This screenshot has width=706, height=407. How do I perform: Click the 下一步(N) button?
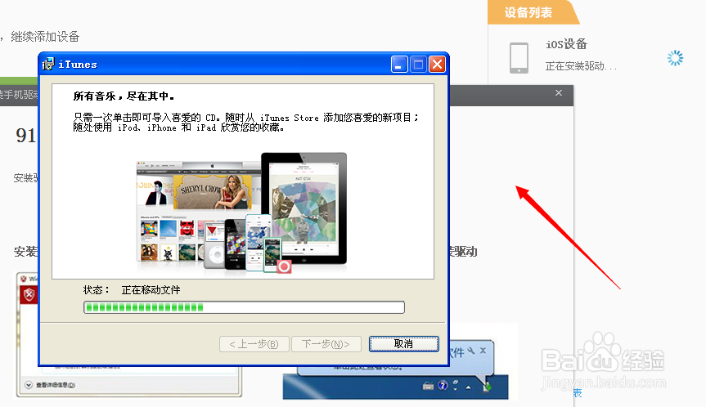tap(326, 344)
